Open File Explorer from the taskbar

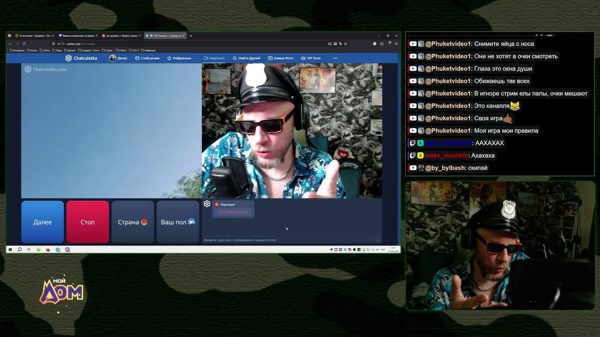[x=38, y=249]
